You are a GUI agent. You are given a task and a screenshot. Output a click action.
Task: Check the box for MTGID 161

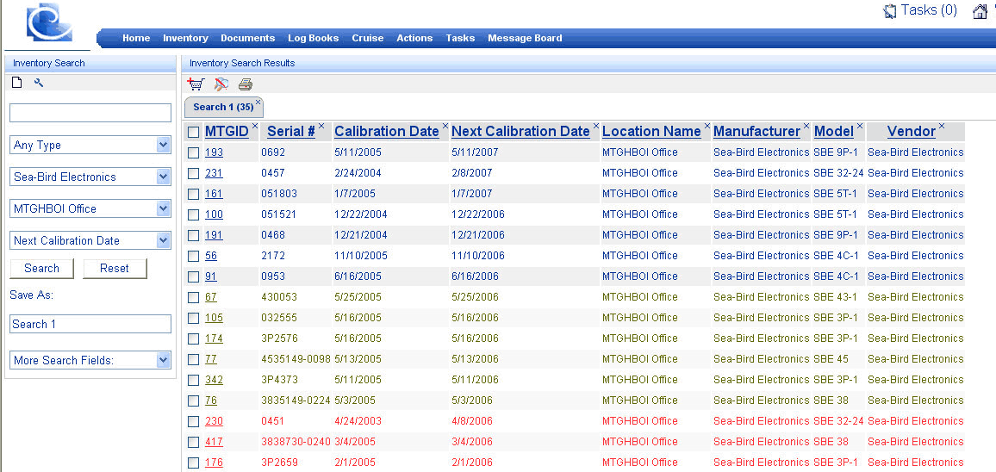point(193,195)
